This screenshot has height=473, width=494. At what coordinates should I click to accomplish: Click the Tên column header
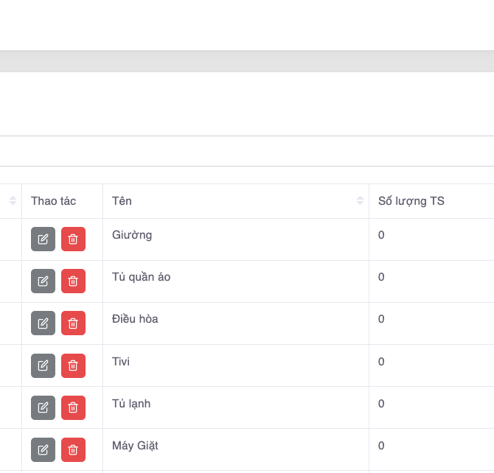[x=122, y=201]
